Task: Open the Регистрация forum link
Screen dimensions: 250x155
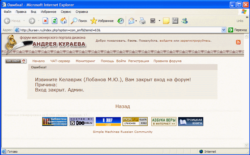Action: click(x=139, y=61)
